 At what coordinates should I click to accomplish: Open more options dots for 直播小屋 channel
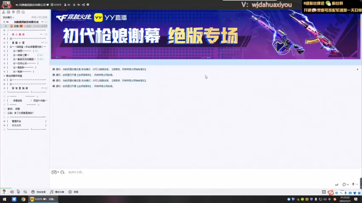[42, 42]
